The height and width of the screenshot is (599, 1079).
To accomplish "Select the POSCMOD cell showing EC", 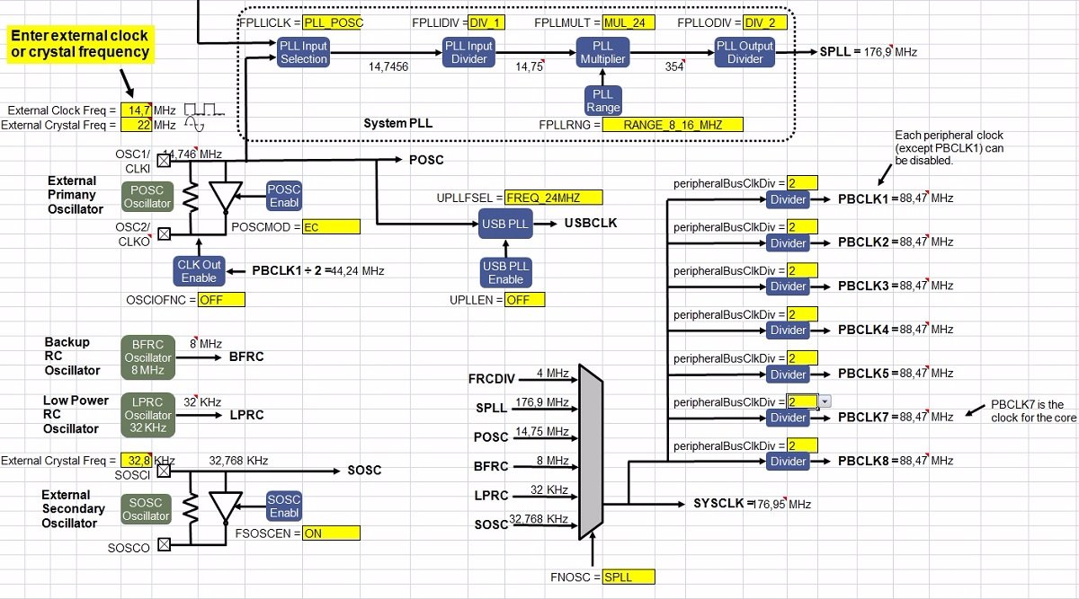I will (x=331, y=227).
